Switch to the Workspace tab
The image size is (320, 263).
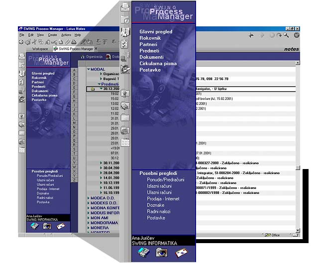(x=40, y=49)
